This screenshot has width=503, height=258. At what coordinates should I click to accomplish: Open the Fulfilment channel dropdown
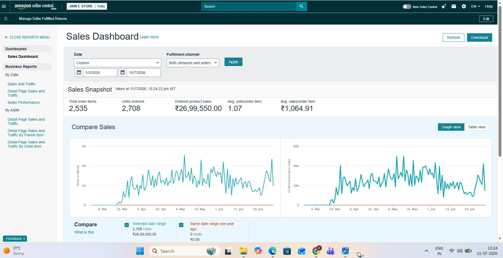[x=193, y=63]
